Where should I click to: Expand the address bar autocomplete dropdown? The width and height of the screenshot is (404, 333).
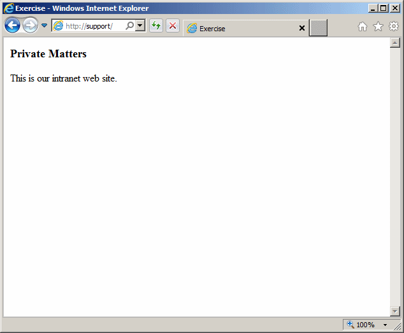(x=140, y=25)
